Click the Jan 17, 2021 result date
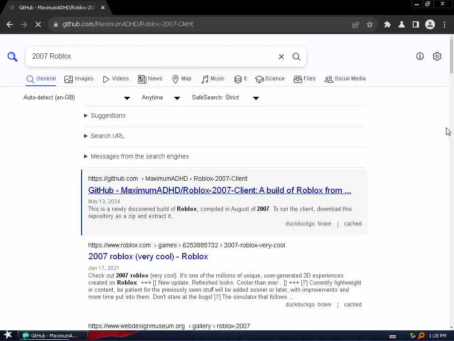The image size is (454, 341). (103, 268)
